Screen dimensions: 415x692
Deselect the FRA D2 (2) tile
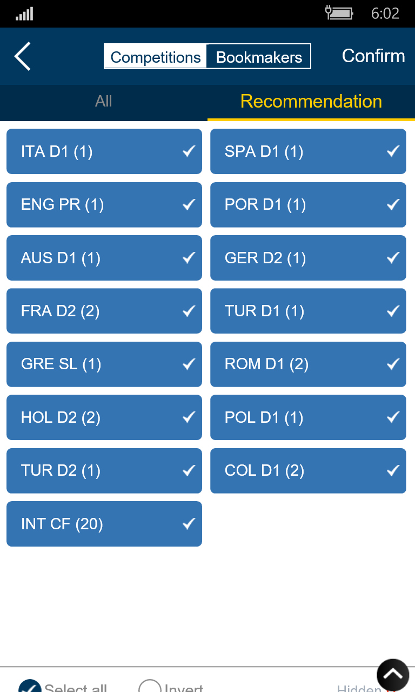point(104,311)
